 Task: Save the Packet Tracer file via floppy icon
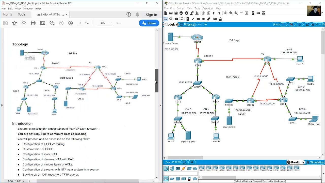[176, 13]
